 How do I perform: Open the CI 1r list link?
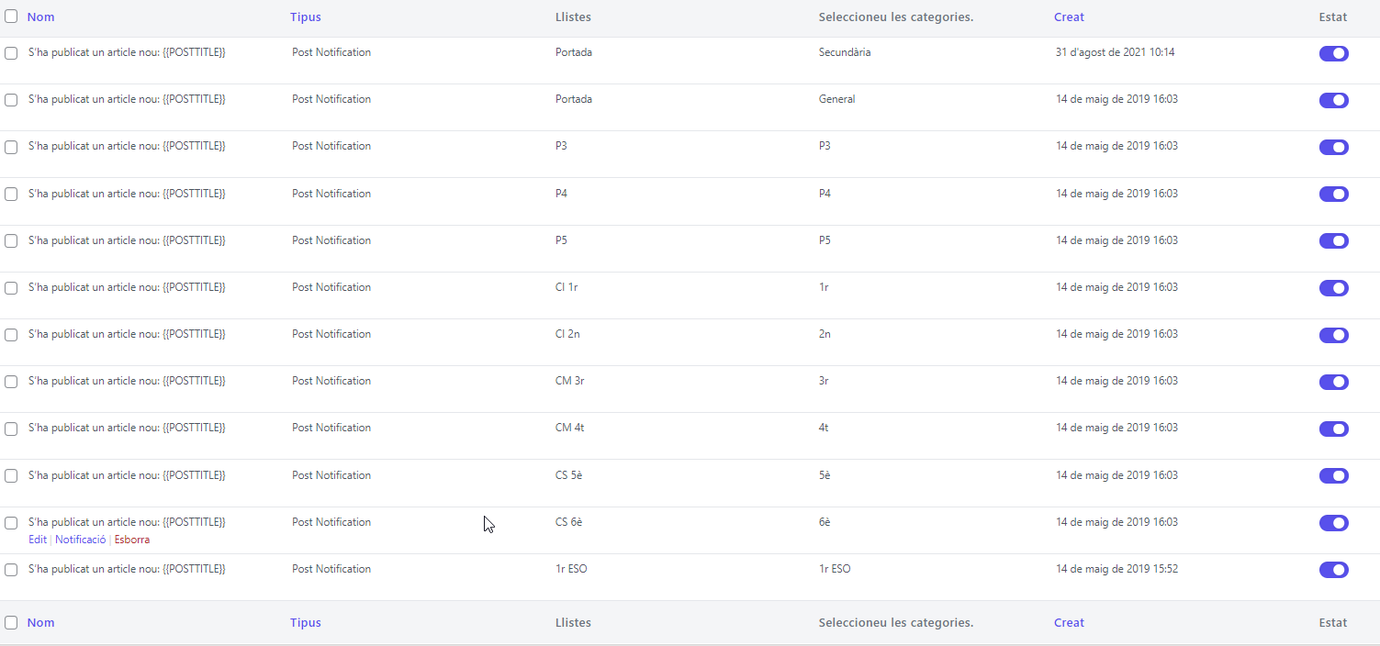(567, 287)
